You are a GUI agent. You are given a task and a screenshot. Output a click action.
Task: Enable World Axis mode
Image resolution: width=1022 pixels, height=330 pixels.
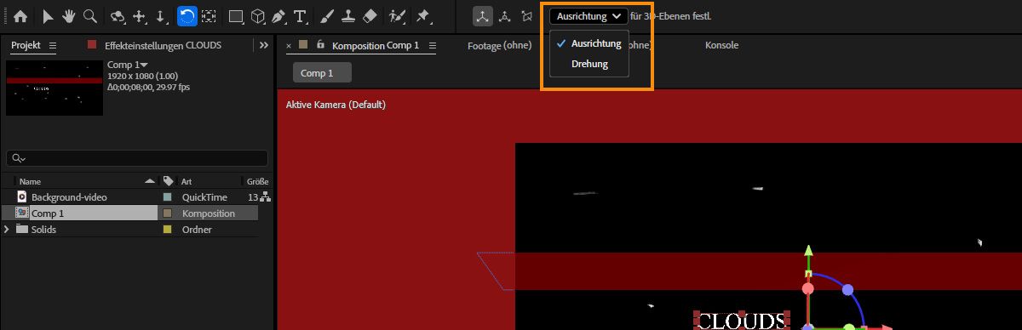click(505, 16)
